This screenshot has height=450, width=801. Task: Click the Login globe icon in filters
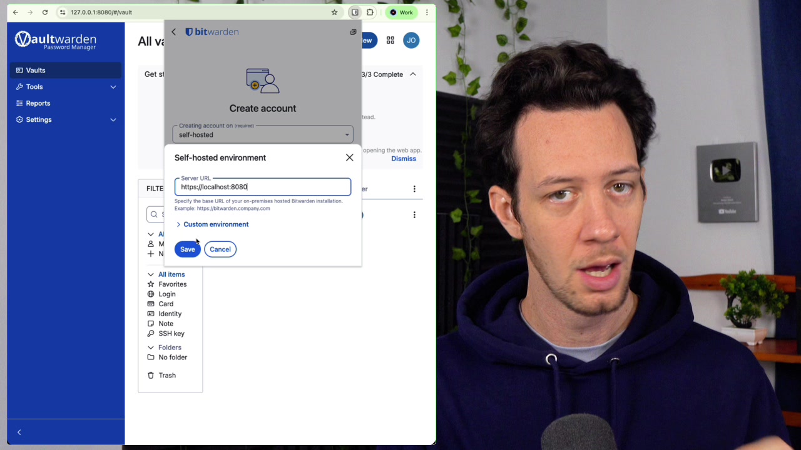(151, 294)
